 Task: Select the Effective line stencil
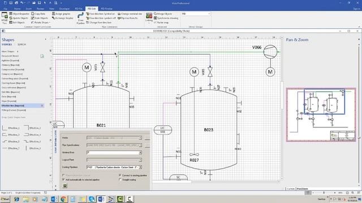23,105
